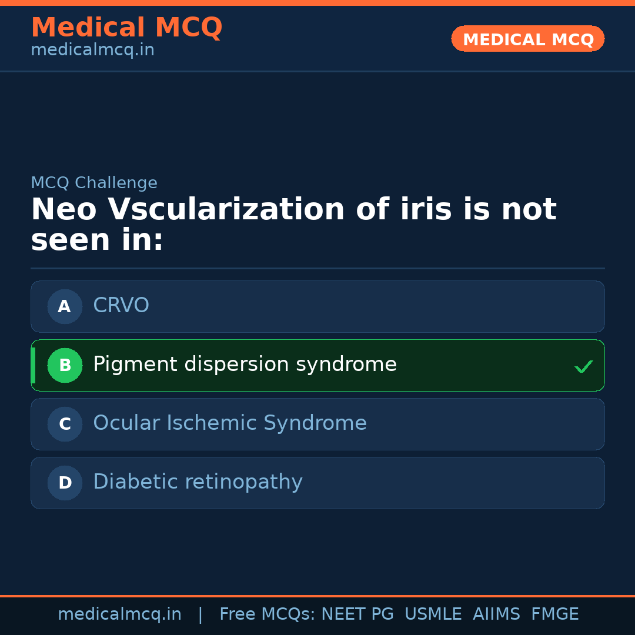Click the letter D circle icon
The height and width of the screenshot is (635, 635).
click(65, 483)
